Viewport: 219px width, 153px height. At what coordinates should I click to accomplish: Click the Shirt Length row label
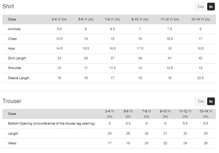pyautogui.click(x=17, y=58)
